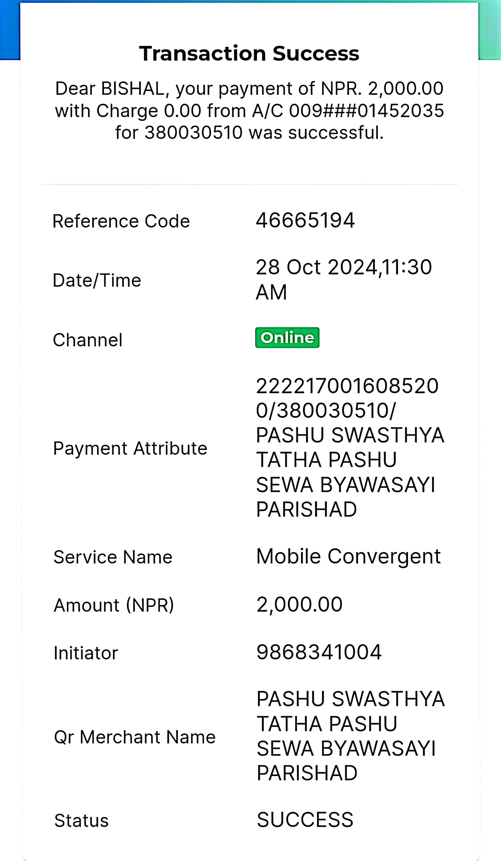The image size is (501, 861).
Task: Click the Status label
Action: point(81,821)
